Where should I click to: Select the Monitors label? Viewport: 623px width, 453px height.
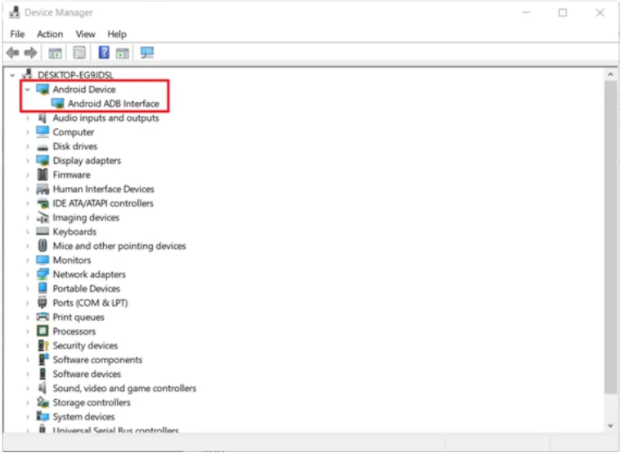tap(72, 260)
